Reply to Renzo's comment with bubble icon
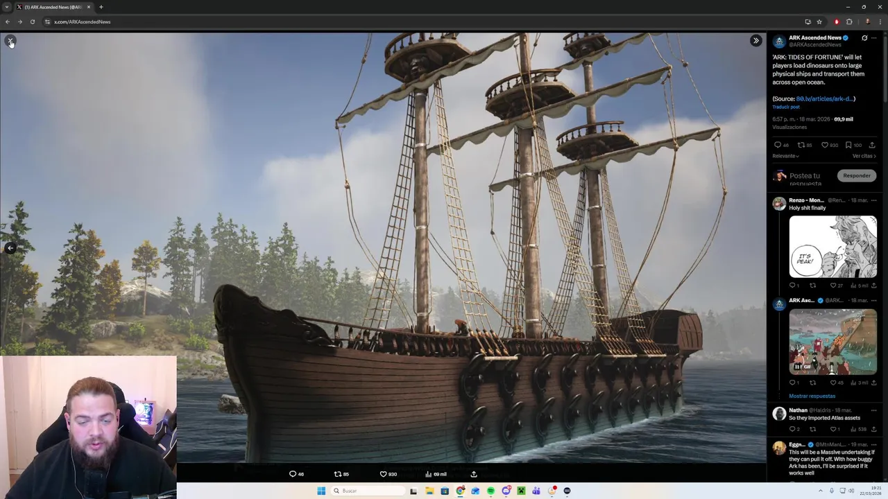Image resolution: width=888 pixels, height=499 pixels. pos(792,286)
